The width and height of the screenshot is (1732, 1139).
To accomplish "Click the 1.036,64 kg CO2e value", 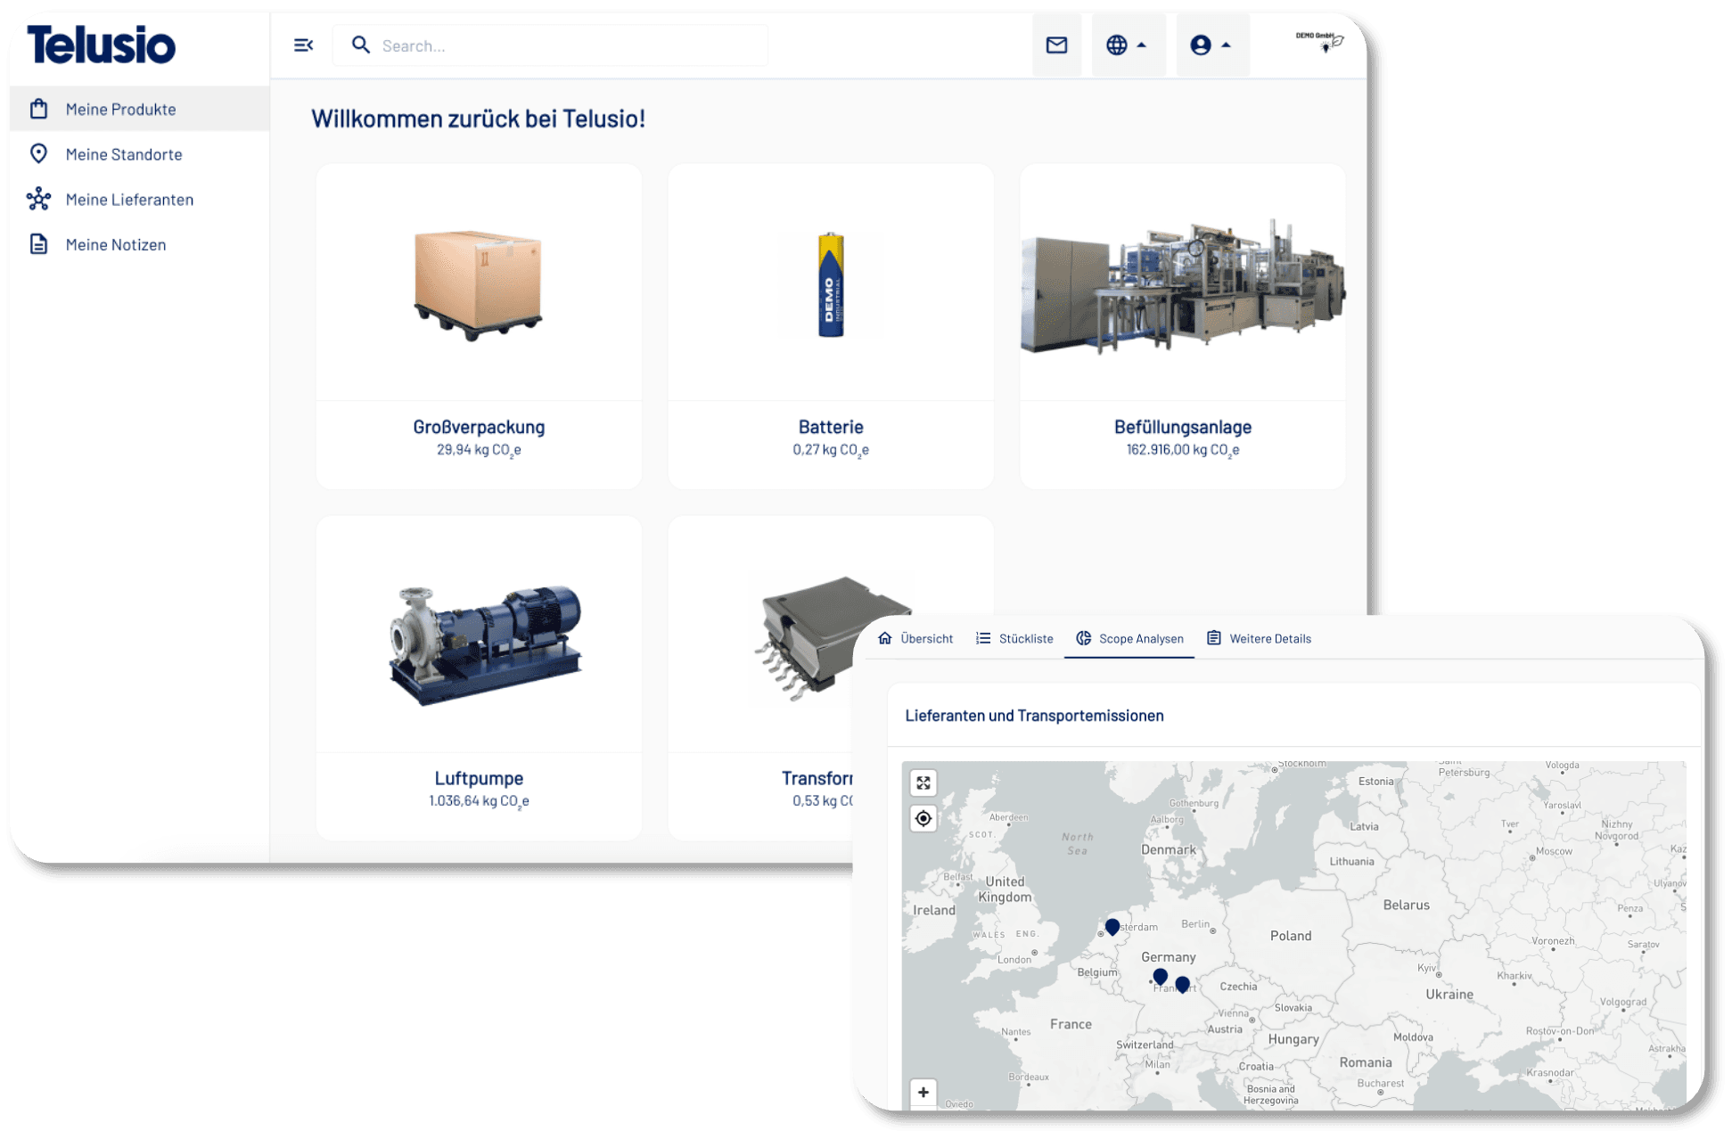I will click(479, 801).
